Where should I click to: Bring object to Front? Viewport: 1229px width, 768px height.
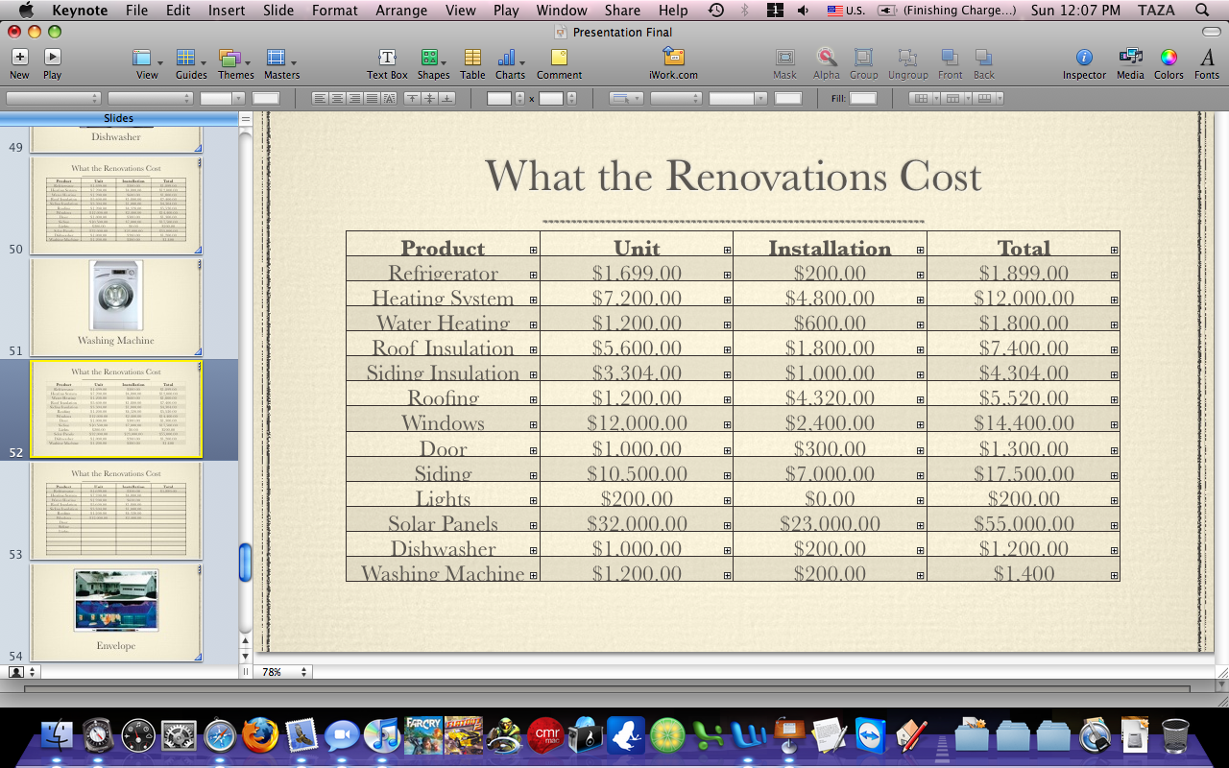950,63
